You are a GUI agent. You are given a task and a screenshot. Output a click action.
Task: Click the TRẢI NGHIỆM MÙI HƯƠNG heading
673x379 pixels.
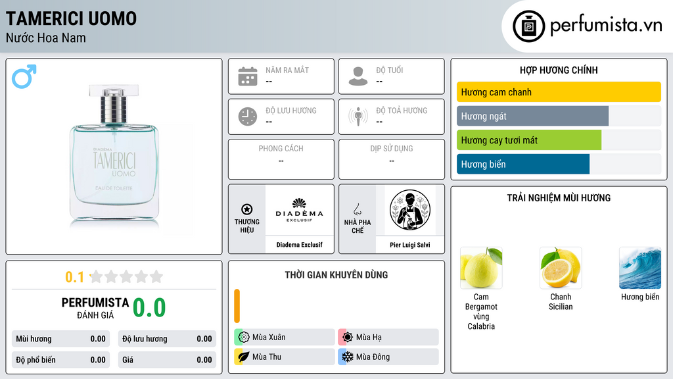click(x=559, y=198)
